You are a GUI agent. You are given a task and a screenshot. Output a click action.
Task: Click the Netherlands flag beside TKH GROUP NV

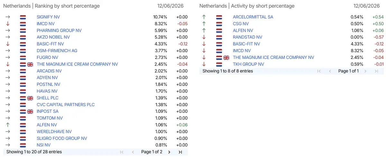(x=219, y=64)
